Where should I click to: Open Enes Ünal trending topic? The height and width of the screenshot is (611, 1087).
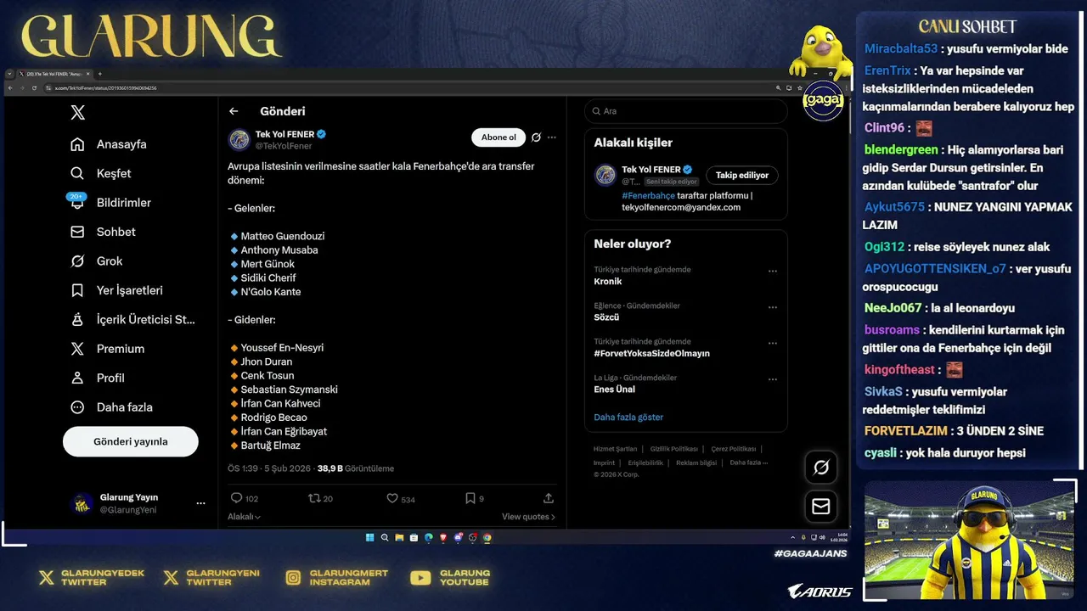[614, 390]
